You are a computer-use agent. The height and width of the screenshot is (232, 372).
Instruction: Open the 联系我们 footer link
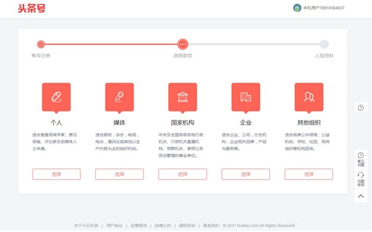point(211,226)
